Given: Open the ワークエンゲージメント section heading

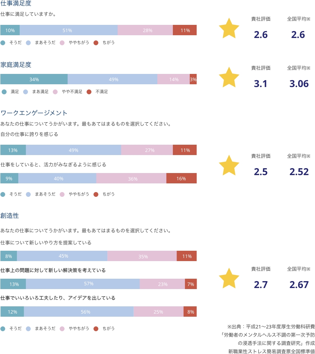Looking at the screenshot, I should pyautogui.click(x=34, y=113).
